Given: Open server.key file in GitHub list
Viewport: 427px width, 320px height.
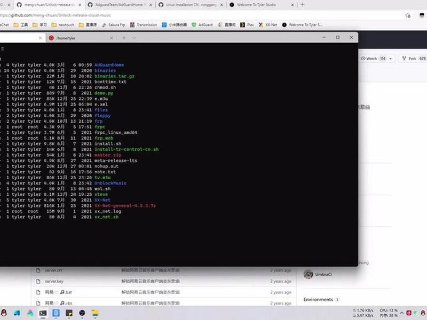Looking at the screenshot, I should (54, 281).
